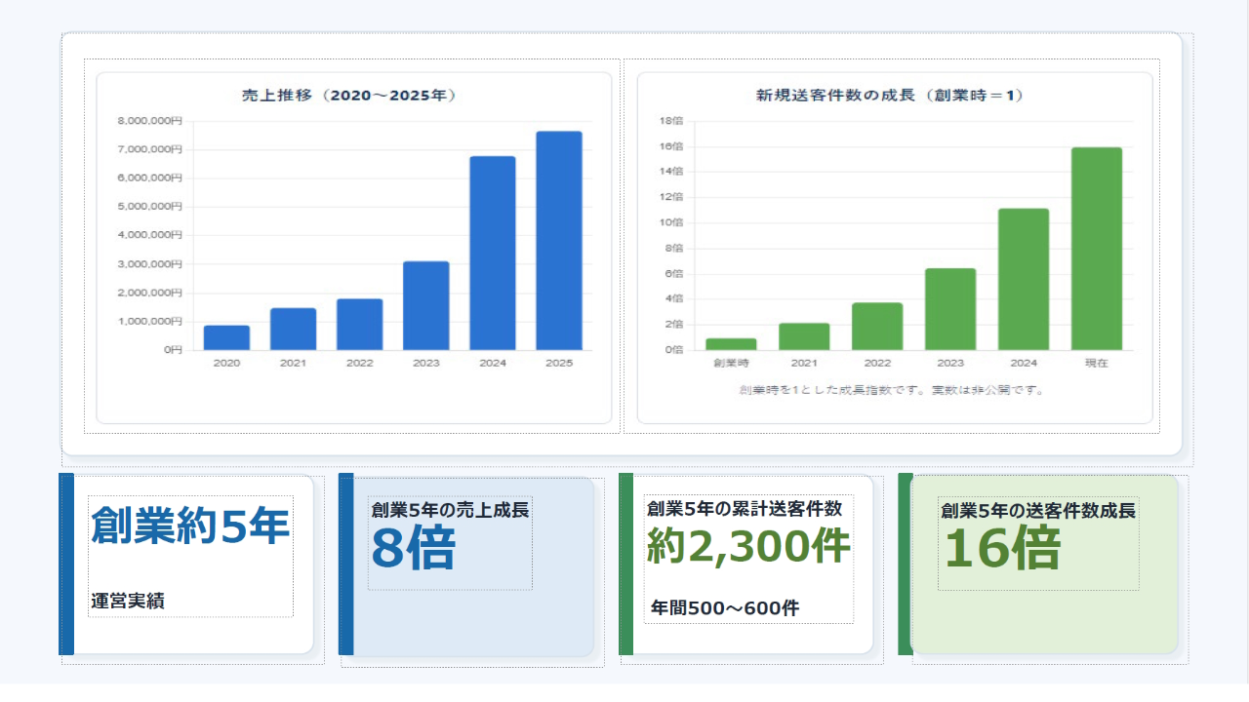Click the 8,000,000円 axis label
Viewport: 1249px width, 702px height.
pos(149,121)
